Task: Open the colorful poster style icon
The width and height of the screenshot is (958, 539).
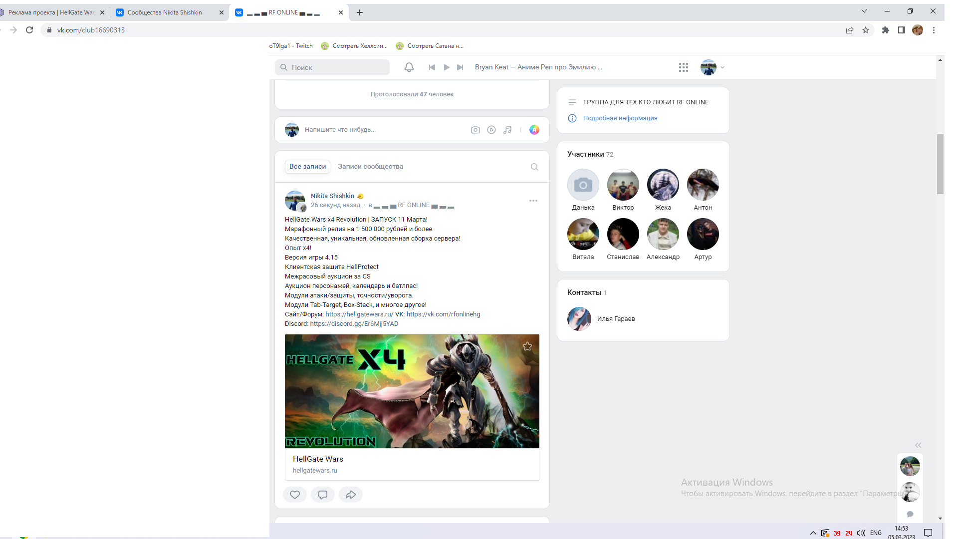Action: click(534, 130)
